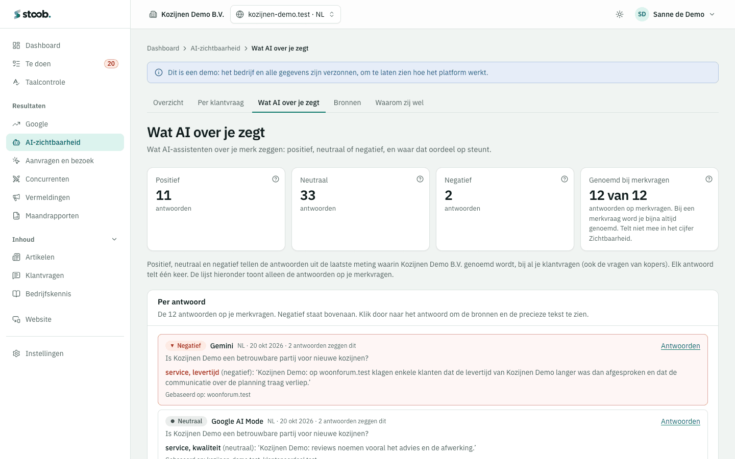Show help for Negatief card
Screen dimensions: 735x459
[x=565, y=179]
